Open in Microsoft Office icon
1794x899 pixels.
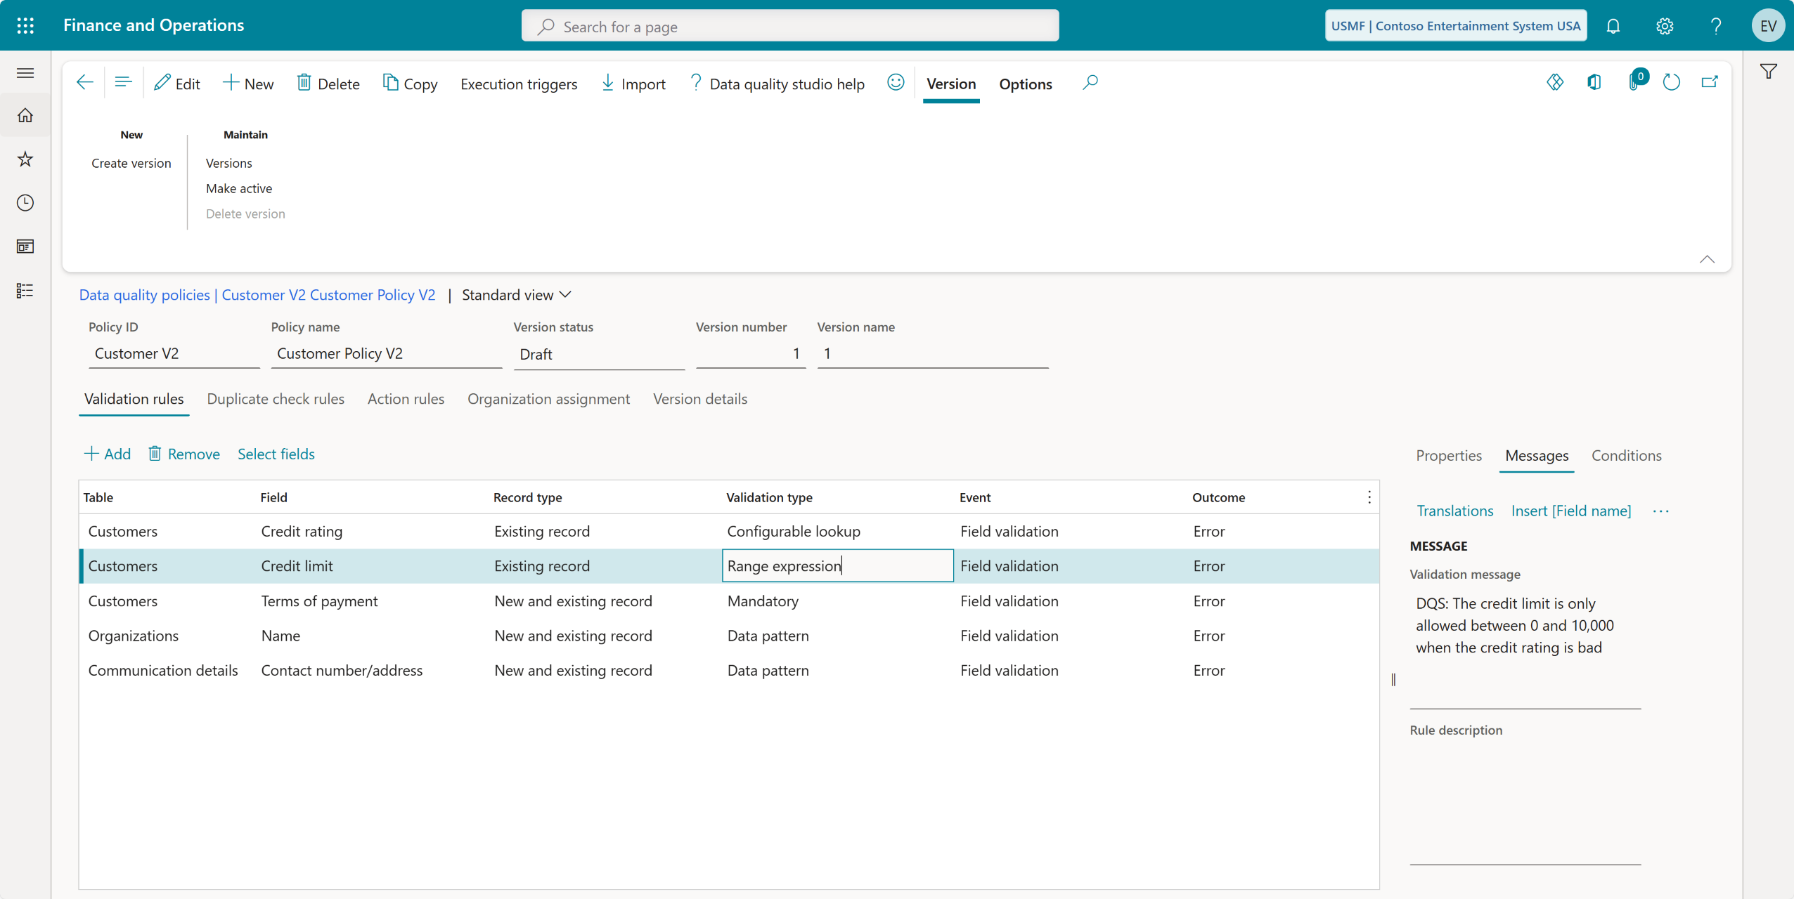(x=1594, y=83)
